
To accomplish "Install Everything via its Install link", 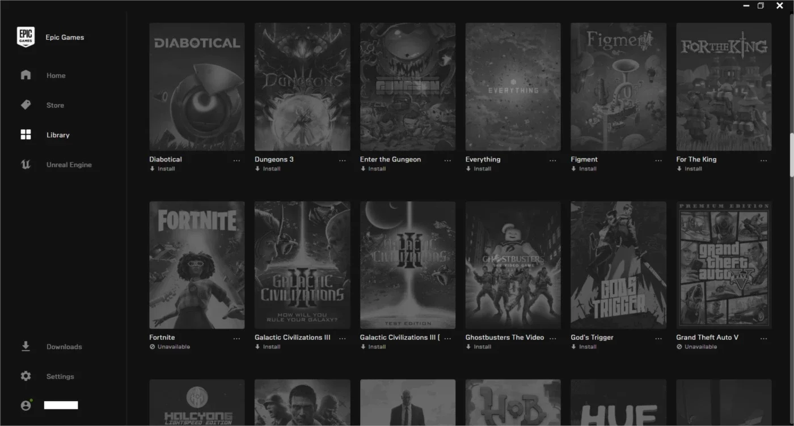I will pyautogui.click(x=483, y=169).
